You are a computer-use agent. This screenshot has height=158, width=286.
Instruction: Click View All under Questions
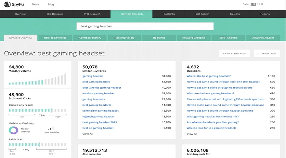click(192, 134)
